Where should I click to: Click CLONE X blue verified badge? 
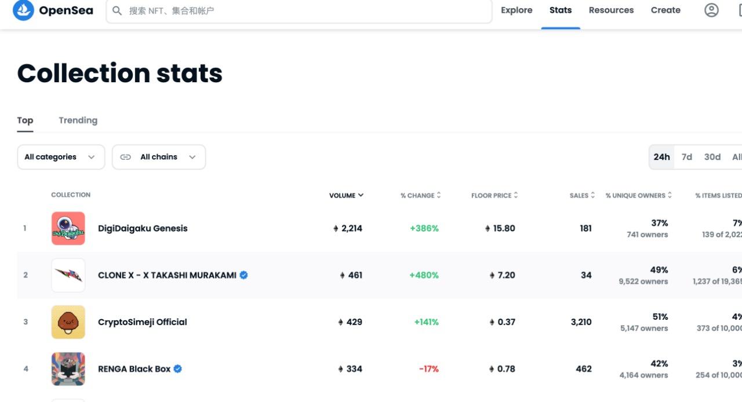pyautogui.click(x=244, y=275)
